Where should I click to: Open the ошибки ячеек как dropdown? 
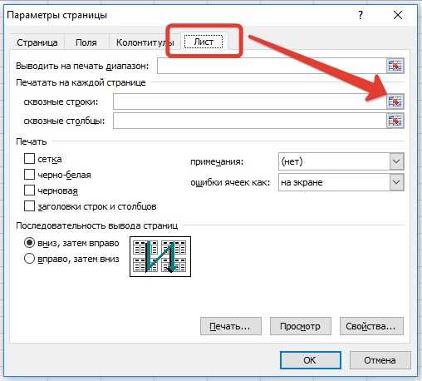(396, 182)
